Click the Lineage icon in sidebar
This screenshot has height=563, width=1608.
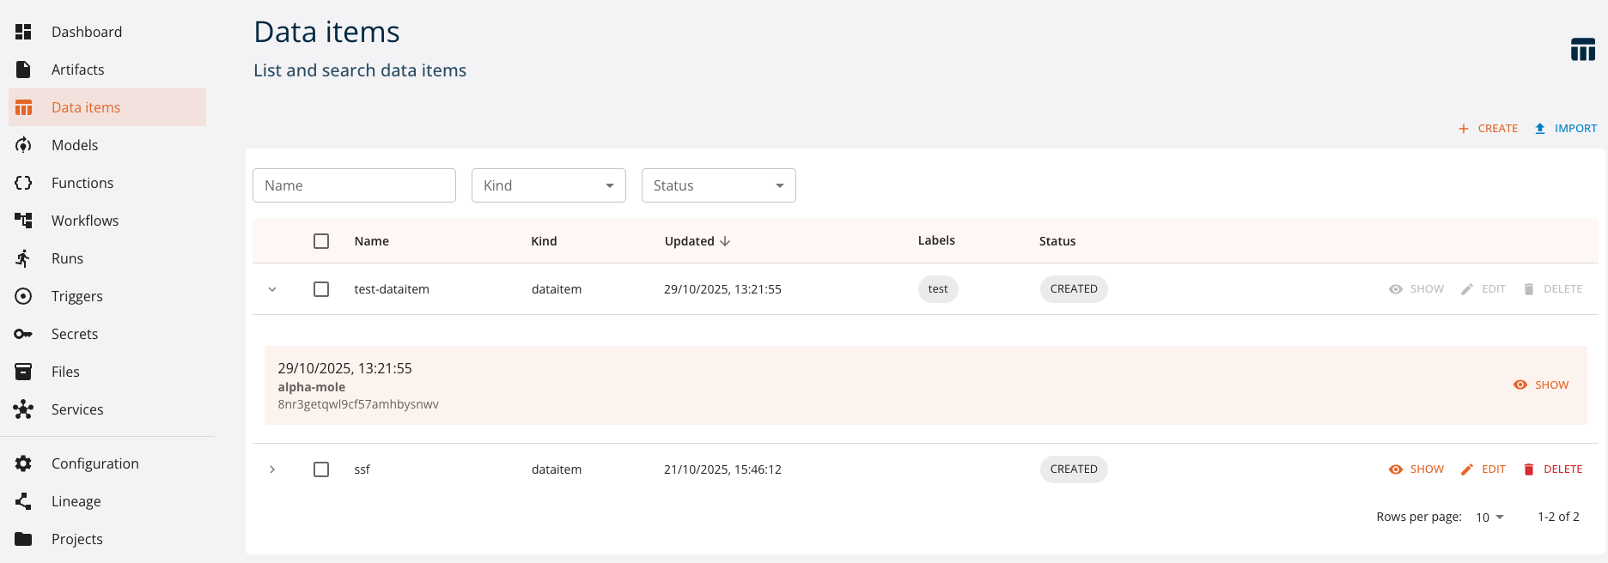[x=23, y=501]
